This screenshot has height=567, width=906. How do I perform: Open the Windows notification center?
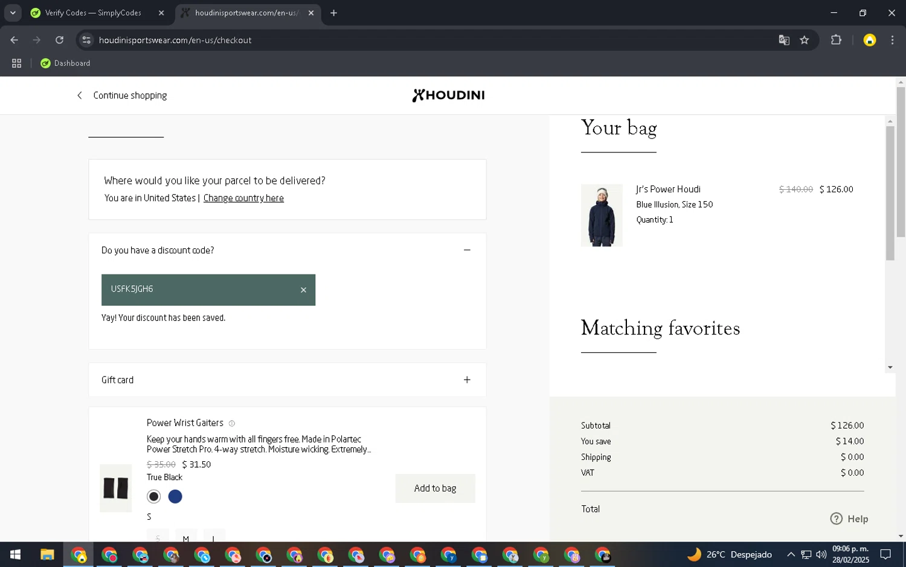[x=886, y=554]
